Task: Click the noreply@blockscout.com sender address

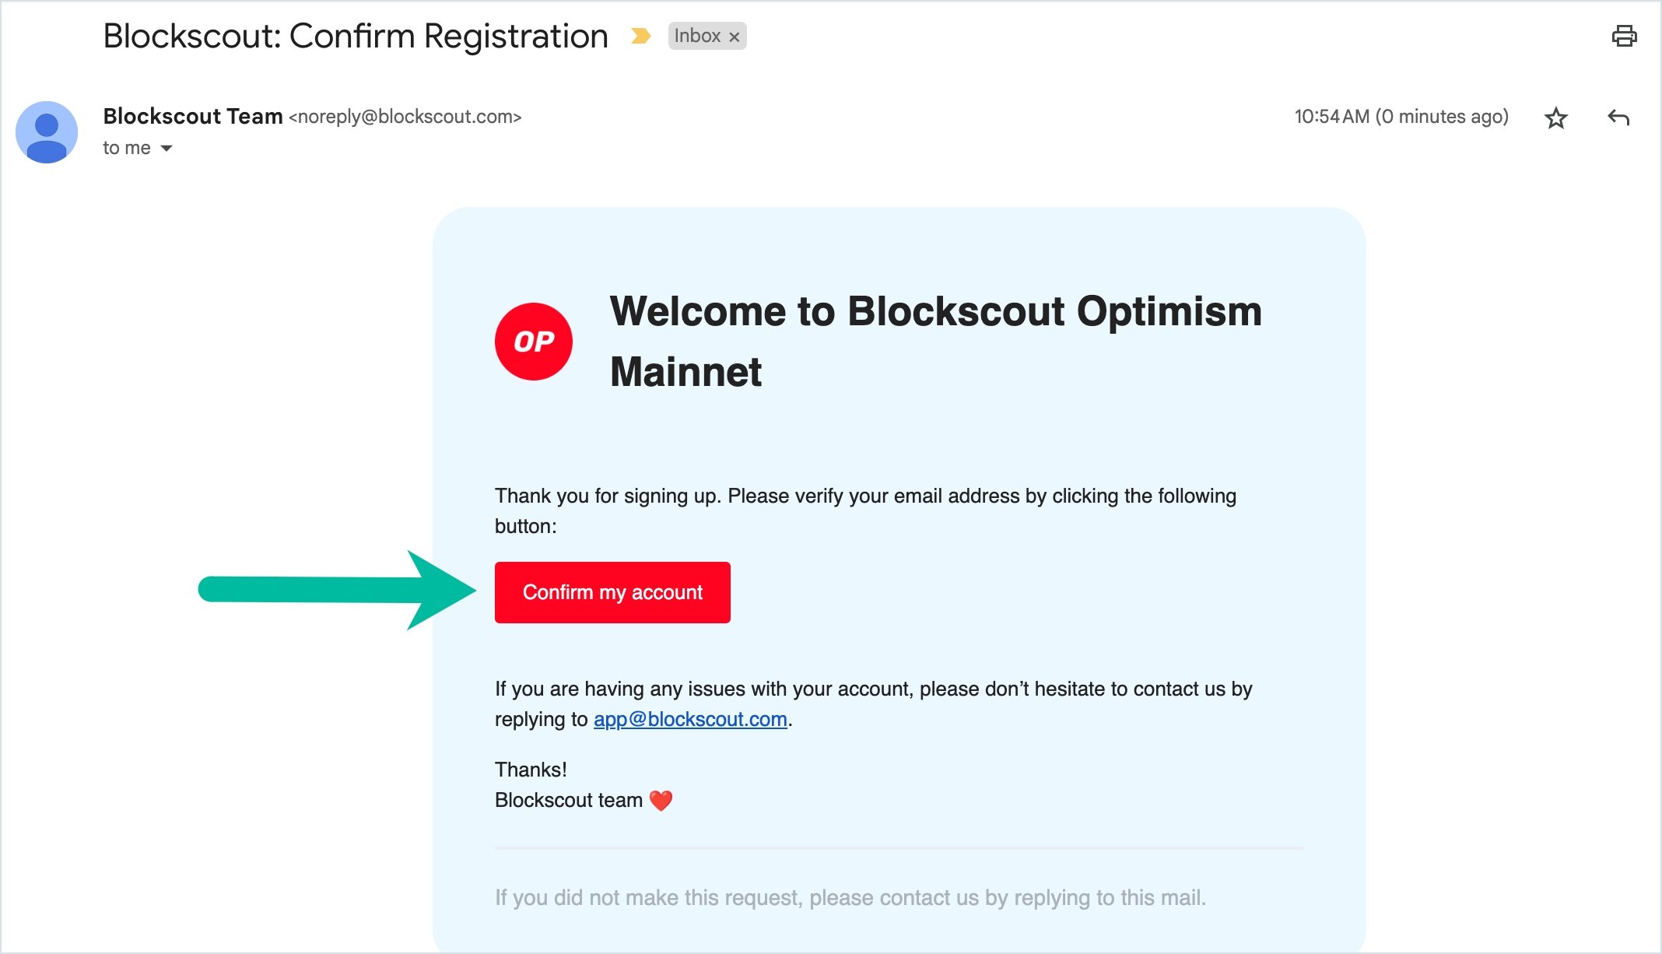Action: click(405, 117)
